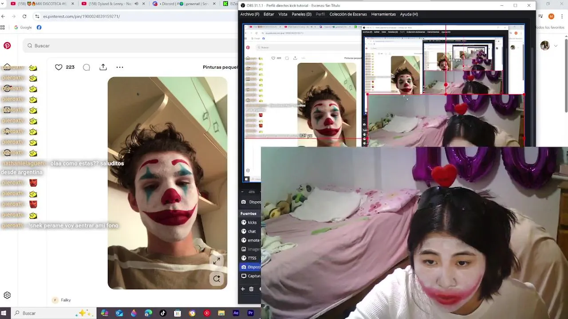Select the TTSS source in Fuentes
Screen dimensions: 568x319
[250, 258]
